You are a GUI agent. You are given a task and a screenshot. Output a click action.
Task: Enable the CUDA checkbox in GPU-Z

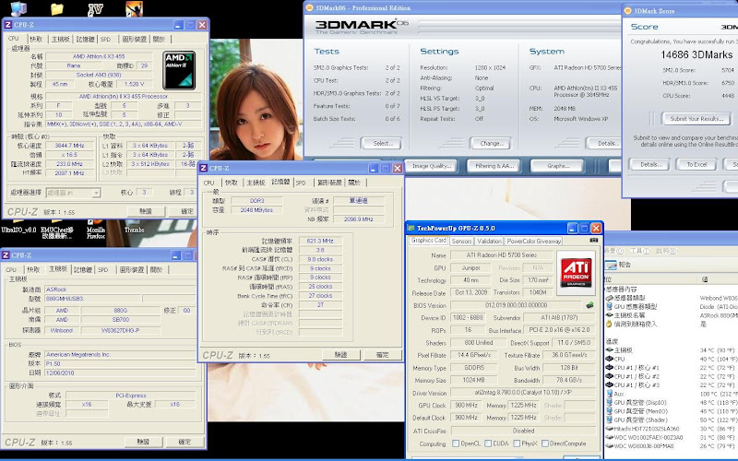click(x=488, y=443)
